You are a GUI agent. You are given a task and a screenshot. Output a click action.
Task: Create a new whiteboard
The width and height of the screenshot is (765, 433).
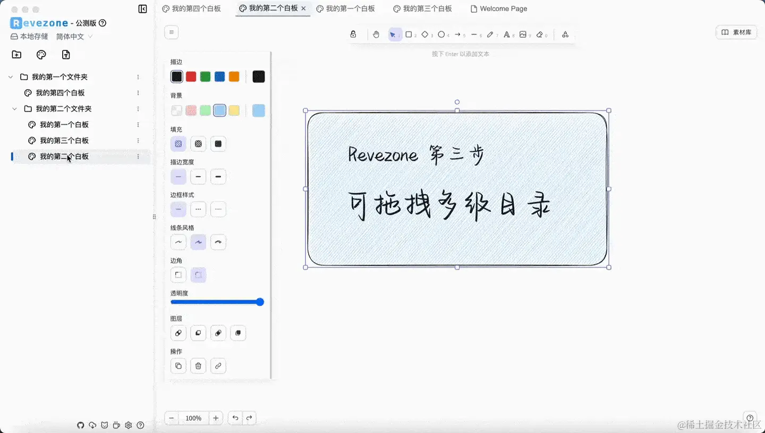point(41,55)
